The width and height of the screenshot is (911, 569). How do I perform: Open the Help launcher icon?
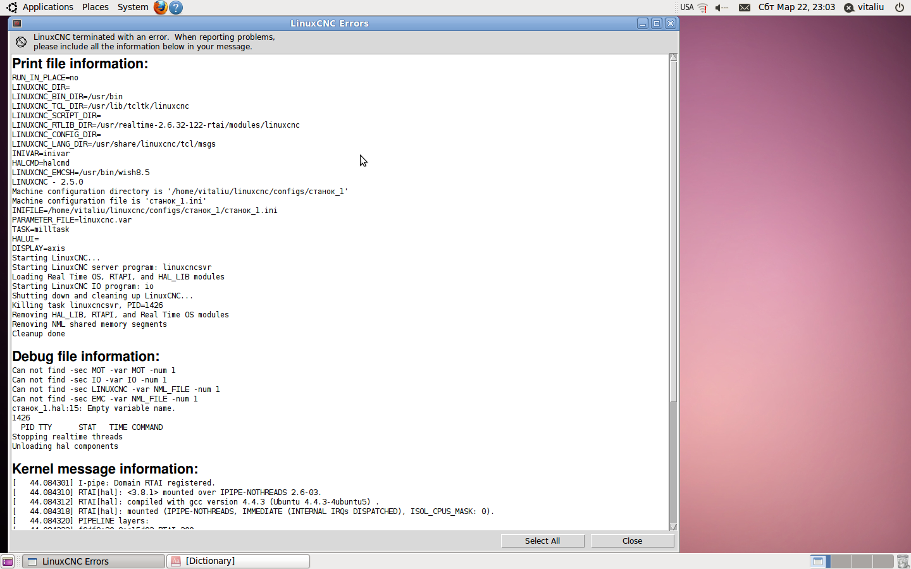pos(177,8)
